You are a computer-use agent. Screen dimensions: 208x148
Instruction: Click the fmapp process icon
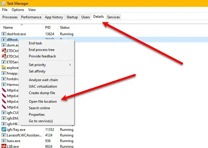pyautogui.click(x=4, y=73)
